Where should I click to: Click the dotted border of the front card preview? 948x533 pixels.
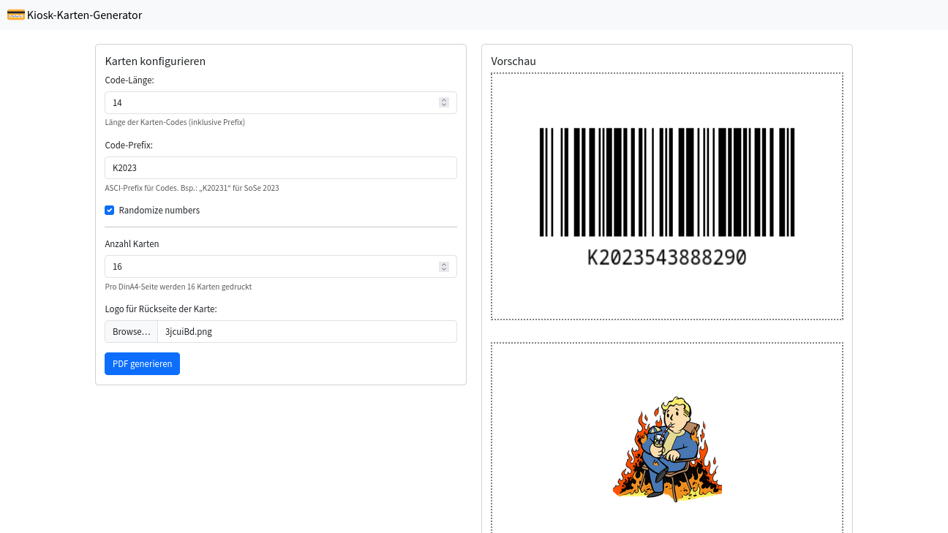(666, 72)
